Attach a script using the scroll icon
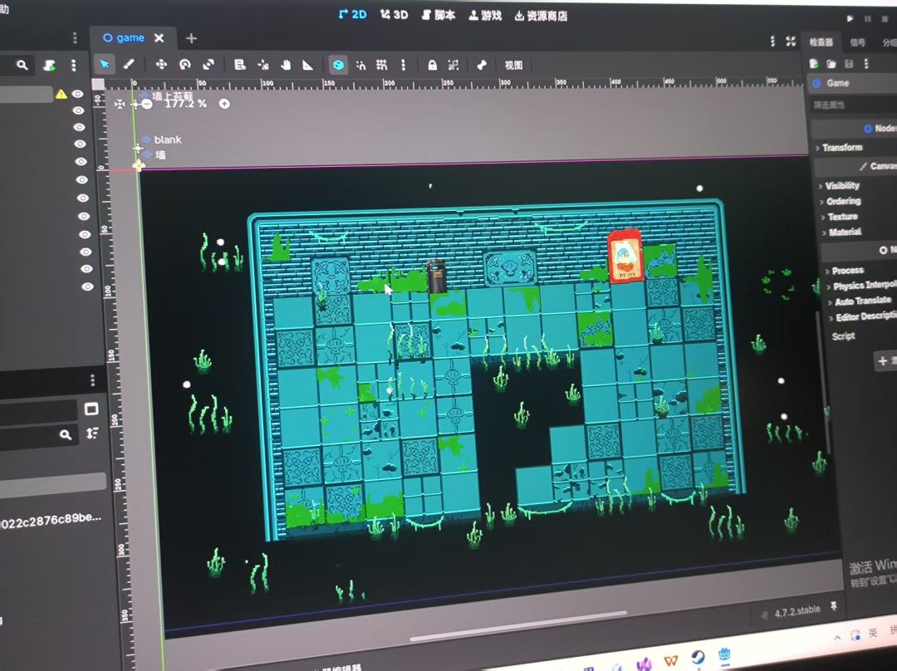The width and height of the screenshot is (897, 671). 50,66
